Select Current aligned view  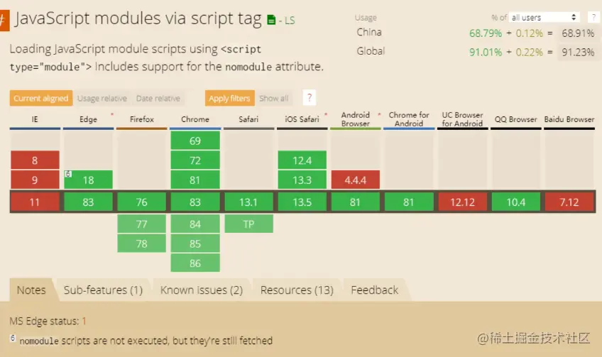click(41, 98)
